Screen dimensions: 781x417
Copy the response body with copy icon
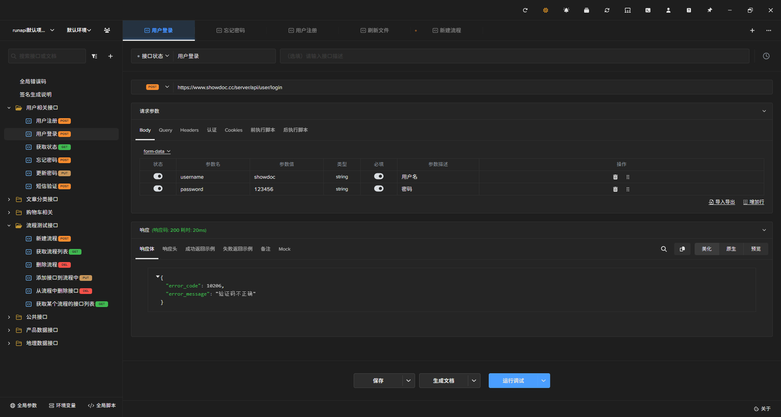[682, 249]
